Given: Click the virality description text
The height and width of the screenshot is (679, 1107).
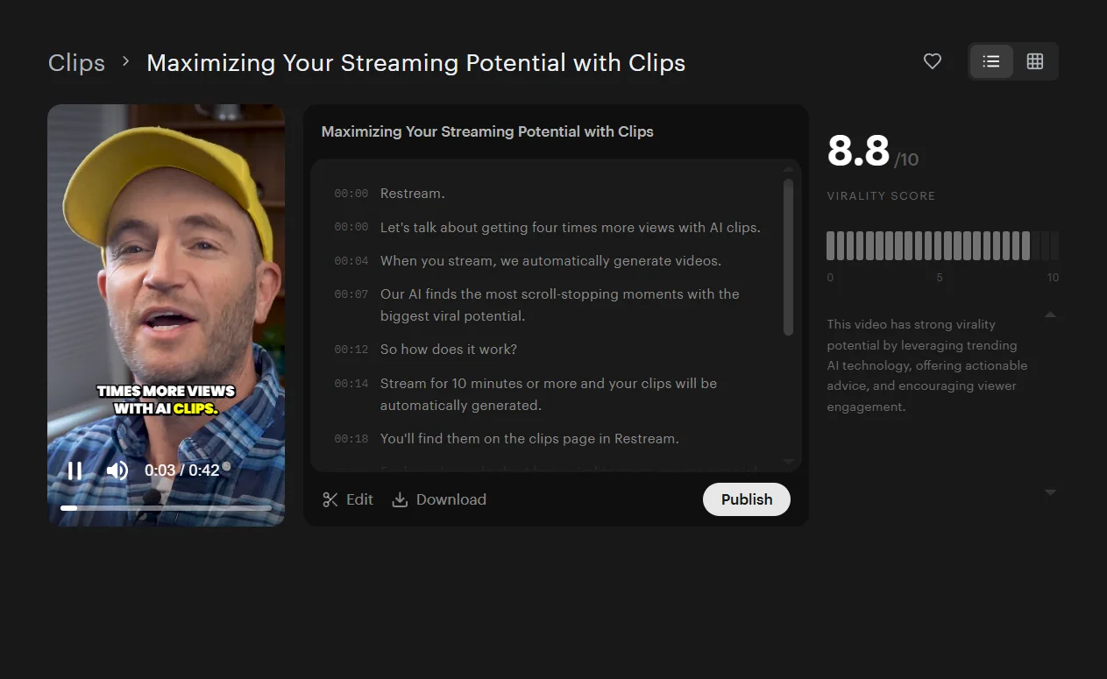Looking at the screenshot, I should [x=927, y=365].
